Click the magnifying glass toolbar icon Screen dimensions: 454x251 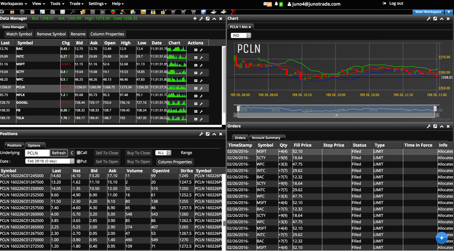(73, 12)
